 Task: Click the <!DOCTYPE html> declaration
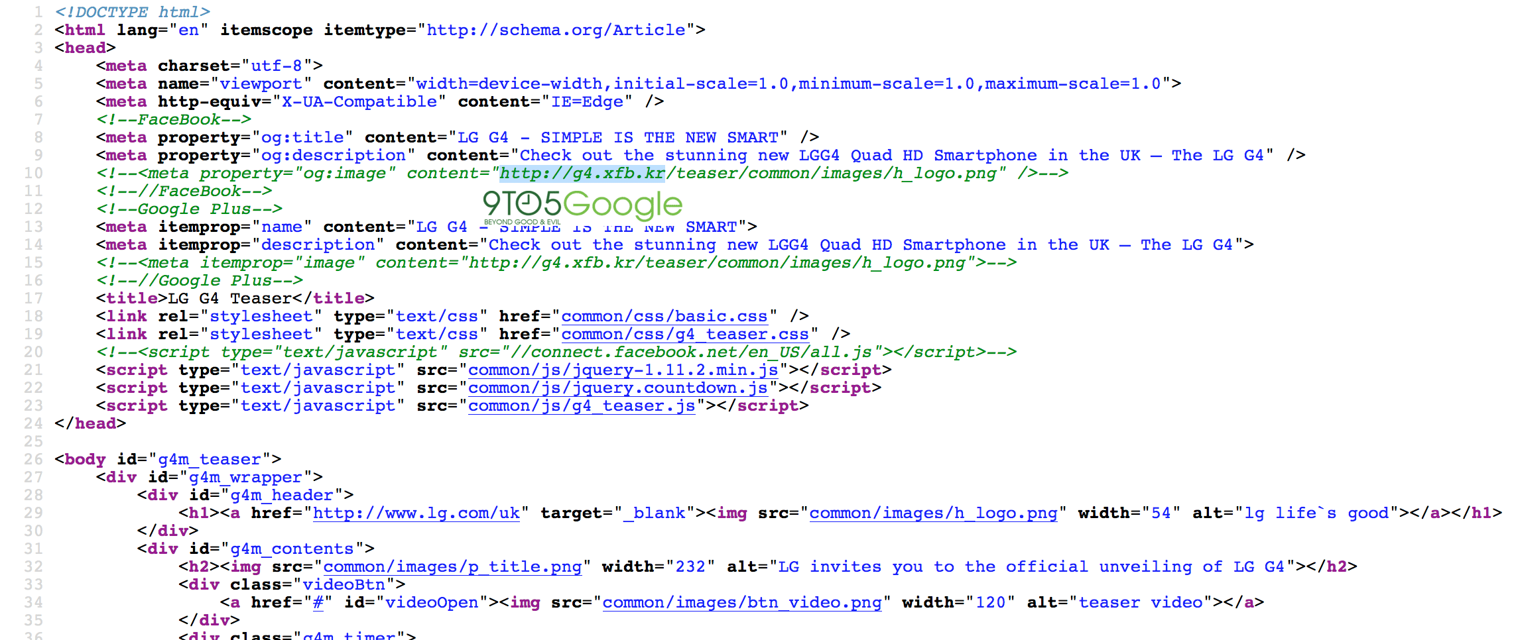(x=133, y=13)
